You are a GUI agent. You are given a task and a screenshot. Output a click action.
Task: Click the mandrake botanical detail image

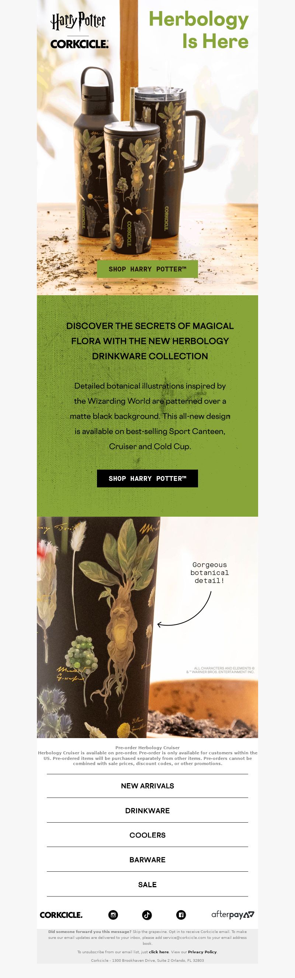[147, 627]
